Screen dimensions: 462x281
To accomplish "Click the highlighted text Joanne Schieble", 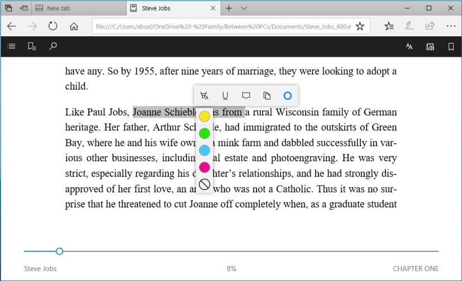I will [x=164, y=112].
